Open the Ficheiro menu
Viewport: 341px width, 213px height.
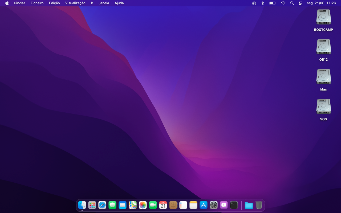coord(37,3)
